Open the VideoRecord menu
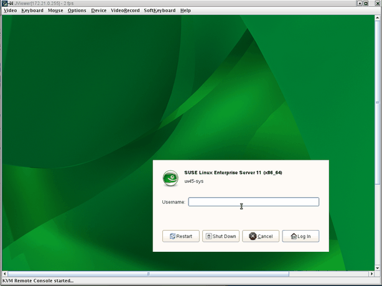The image size is (382, 286). point(125,11)
